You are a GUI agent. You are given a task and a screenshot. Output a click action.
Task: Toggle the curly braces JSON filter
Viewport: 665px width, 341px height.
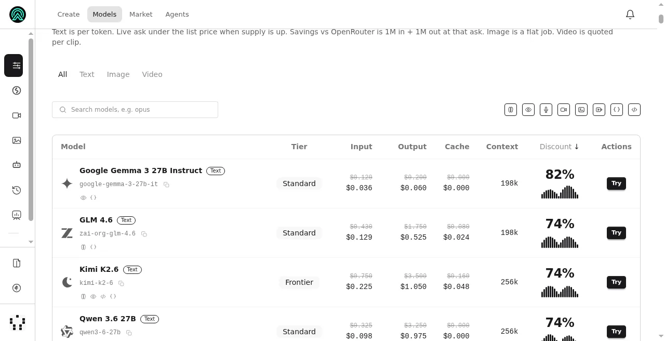617,110
